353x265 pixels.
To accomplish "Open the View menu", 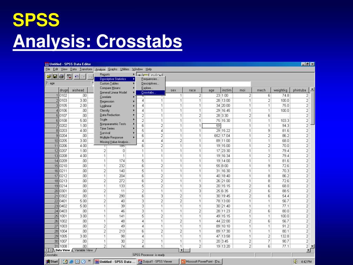I will point(64,69).
